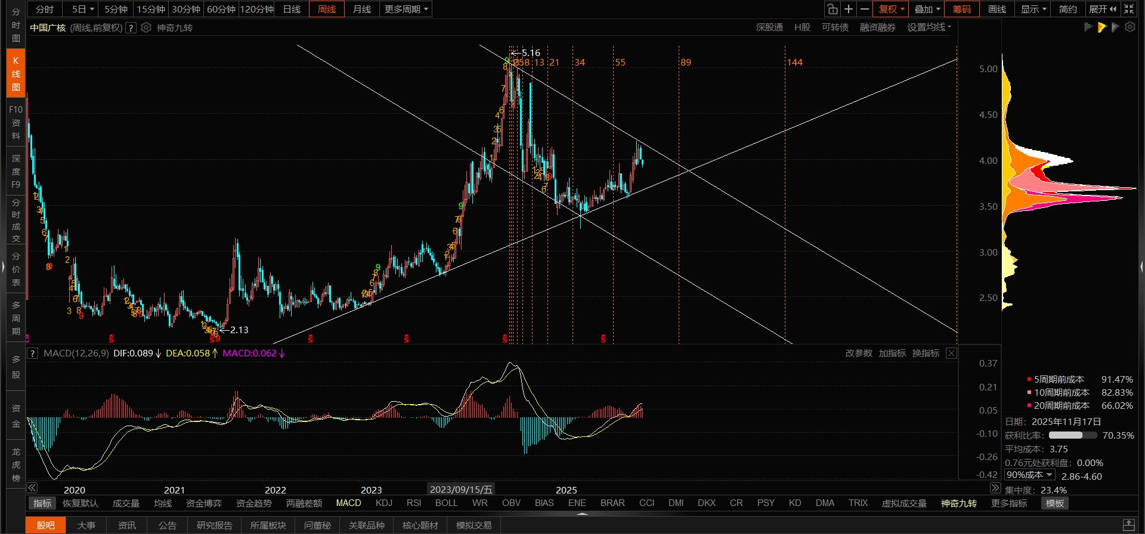Open the 叠加 overlay dropdown
Screen dimensions: 1145x534
pos(927,9)
